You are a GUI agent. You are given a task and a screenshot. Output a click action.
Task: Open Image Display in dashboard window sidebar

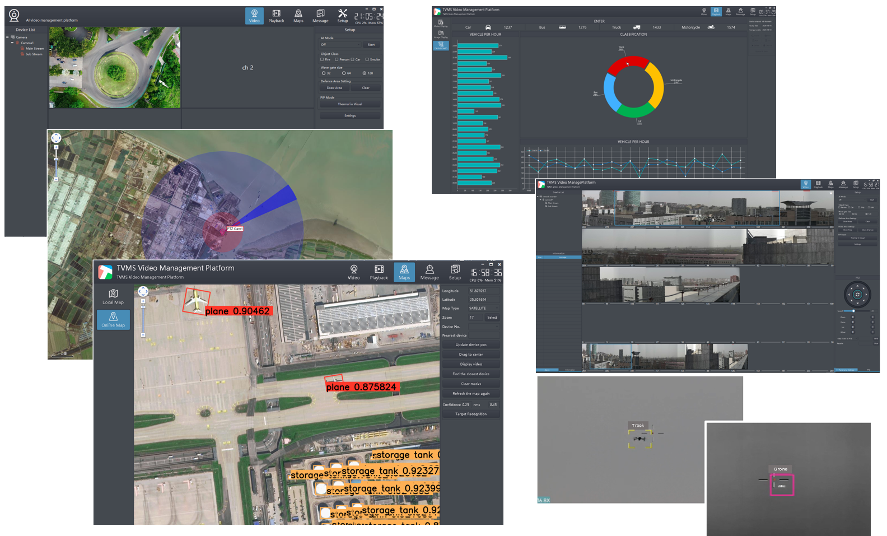(441, 34)
